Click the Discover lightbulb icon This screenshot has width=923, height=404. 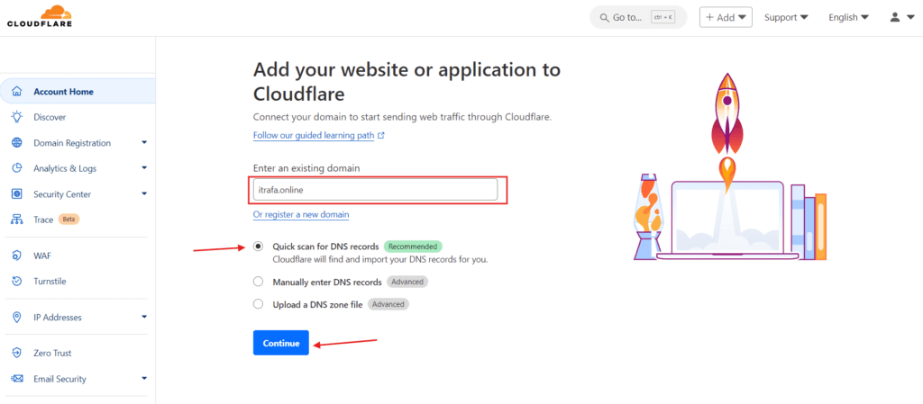[x=17, y=117]
